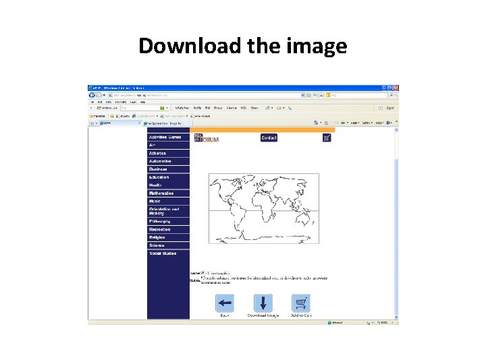Screen dimensions: 486x364
Task: Open the Recreation category
Action: pyautogui.click(x=168, y=230)
